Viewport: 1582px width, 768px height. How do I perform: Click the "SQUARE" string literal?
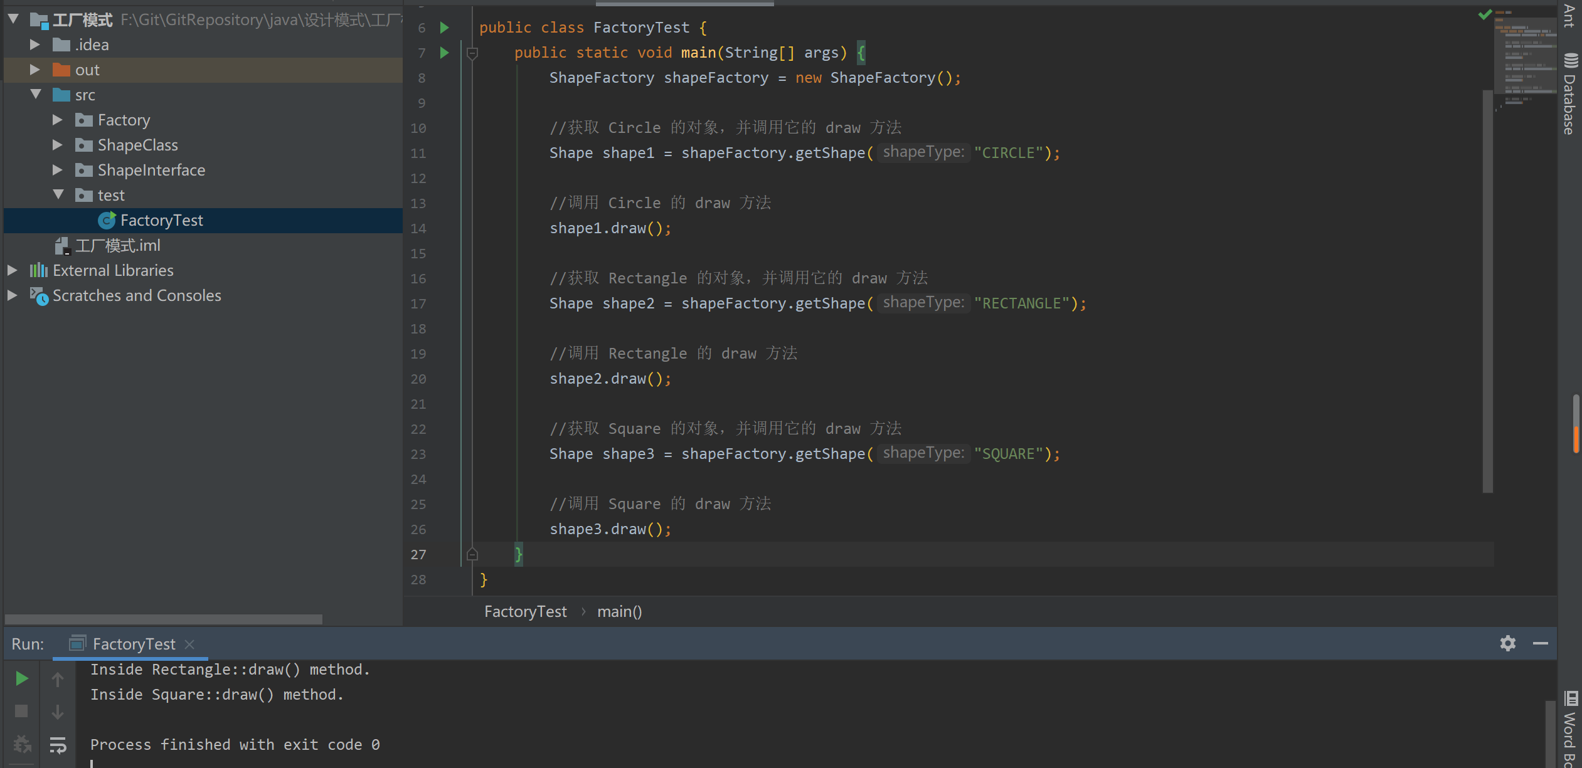1009,454
